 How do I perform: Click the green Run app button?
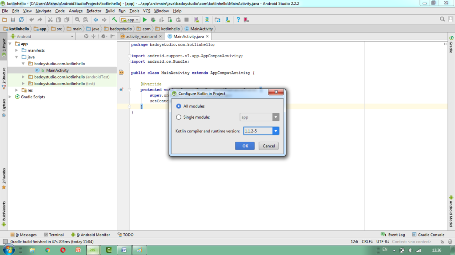[x=145, y=19]
